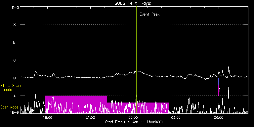Click the X flare class axis label

click(15, 24)
